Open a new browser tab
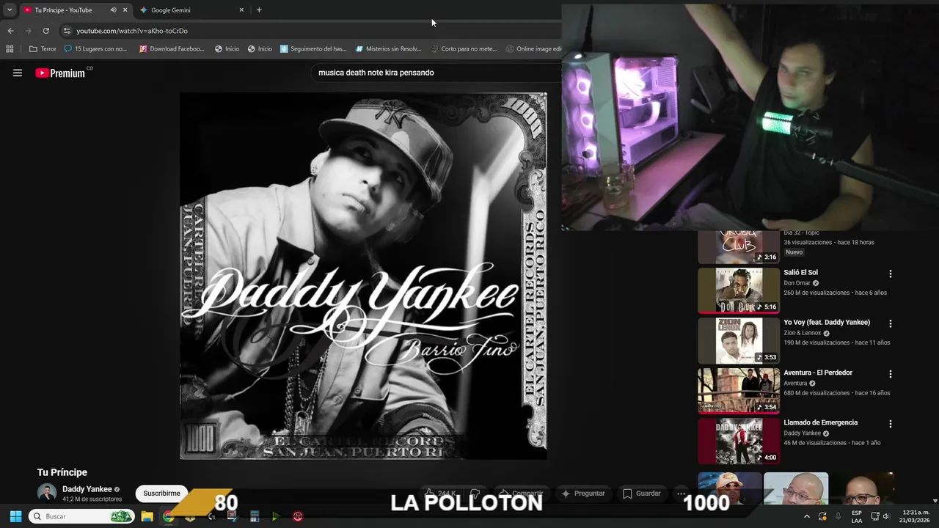Viewport: 939px width, 528px height. coord(259,10)
